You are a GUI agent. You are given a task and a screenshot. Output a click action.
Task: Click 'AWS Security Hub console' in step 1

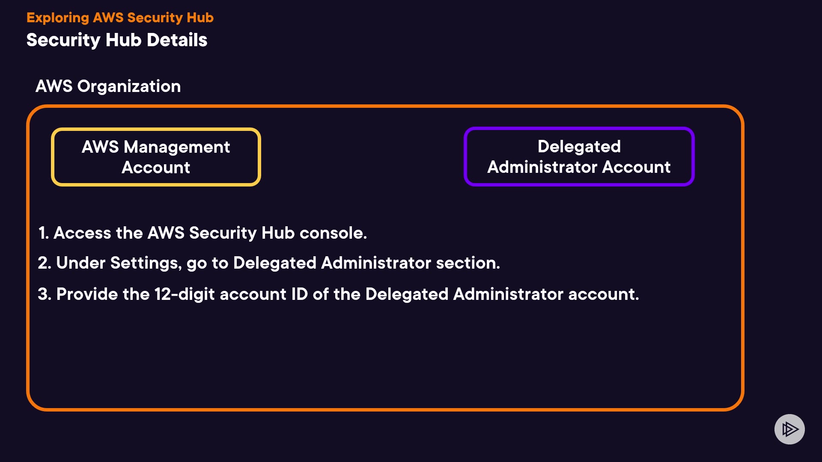tap(257, 233)
